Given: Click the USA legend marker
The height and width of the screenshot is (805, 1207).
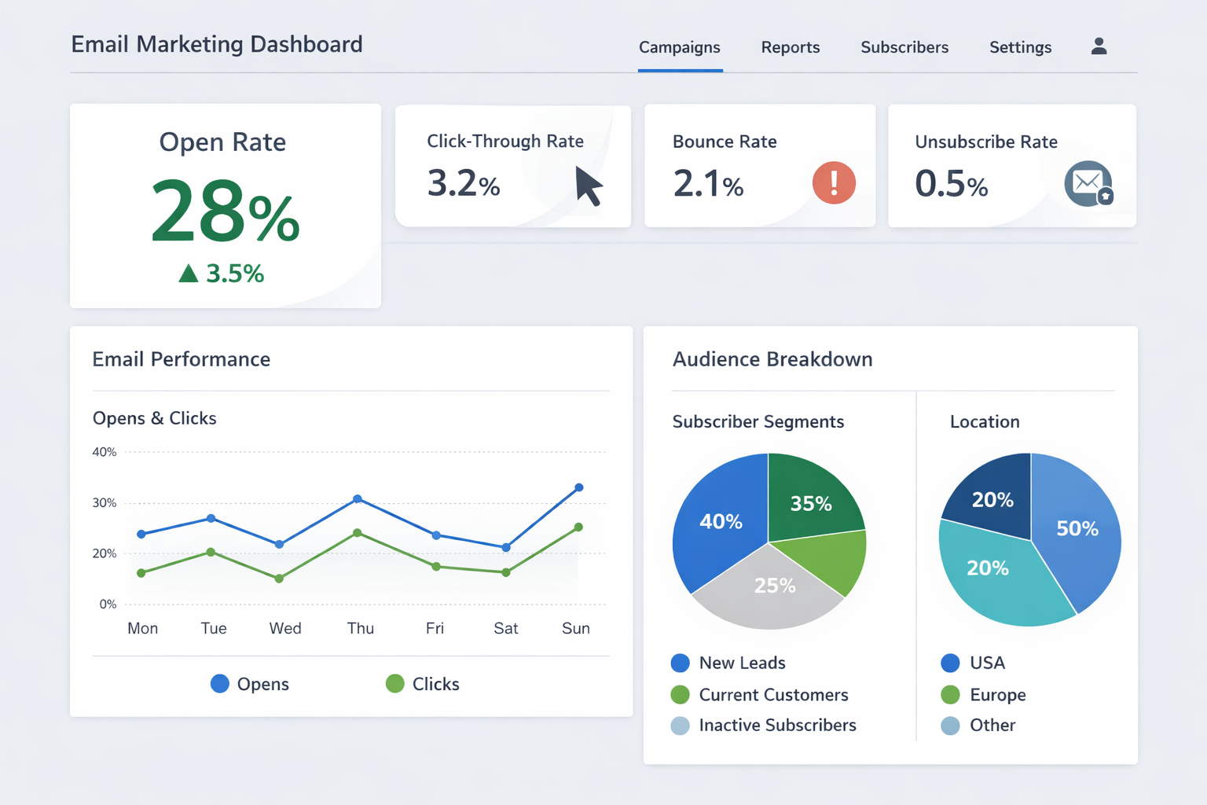Looking at the screenshot, I should click(x=950, y=663).
